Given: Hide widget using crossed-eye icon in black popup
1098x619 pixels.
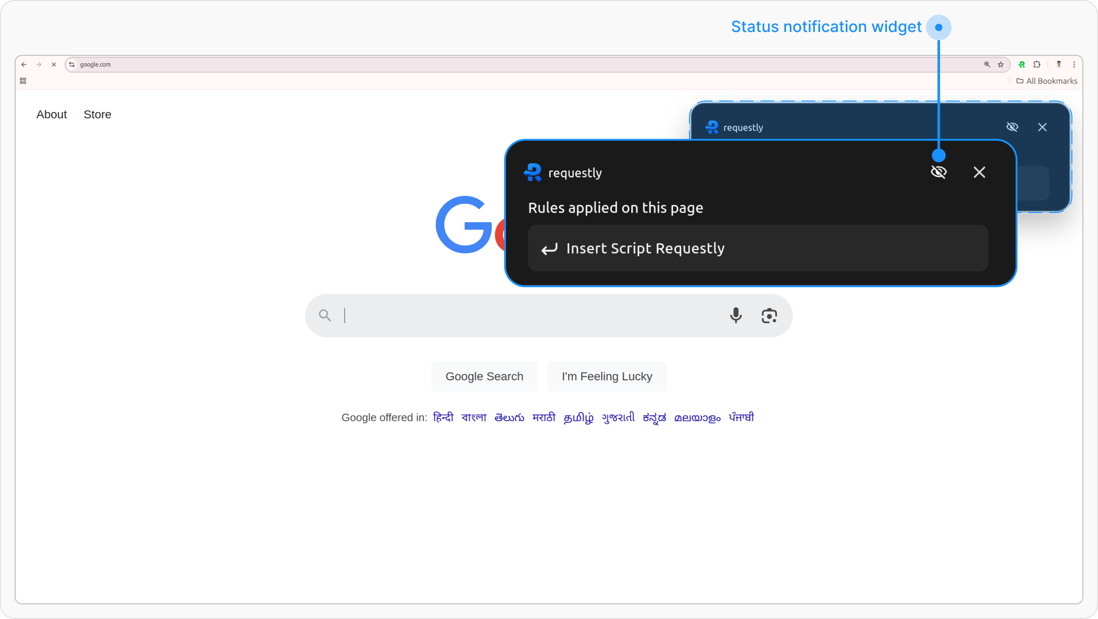Looking at the screenshot, I should [x=939, y=172].
